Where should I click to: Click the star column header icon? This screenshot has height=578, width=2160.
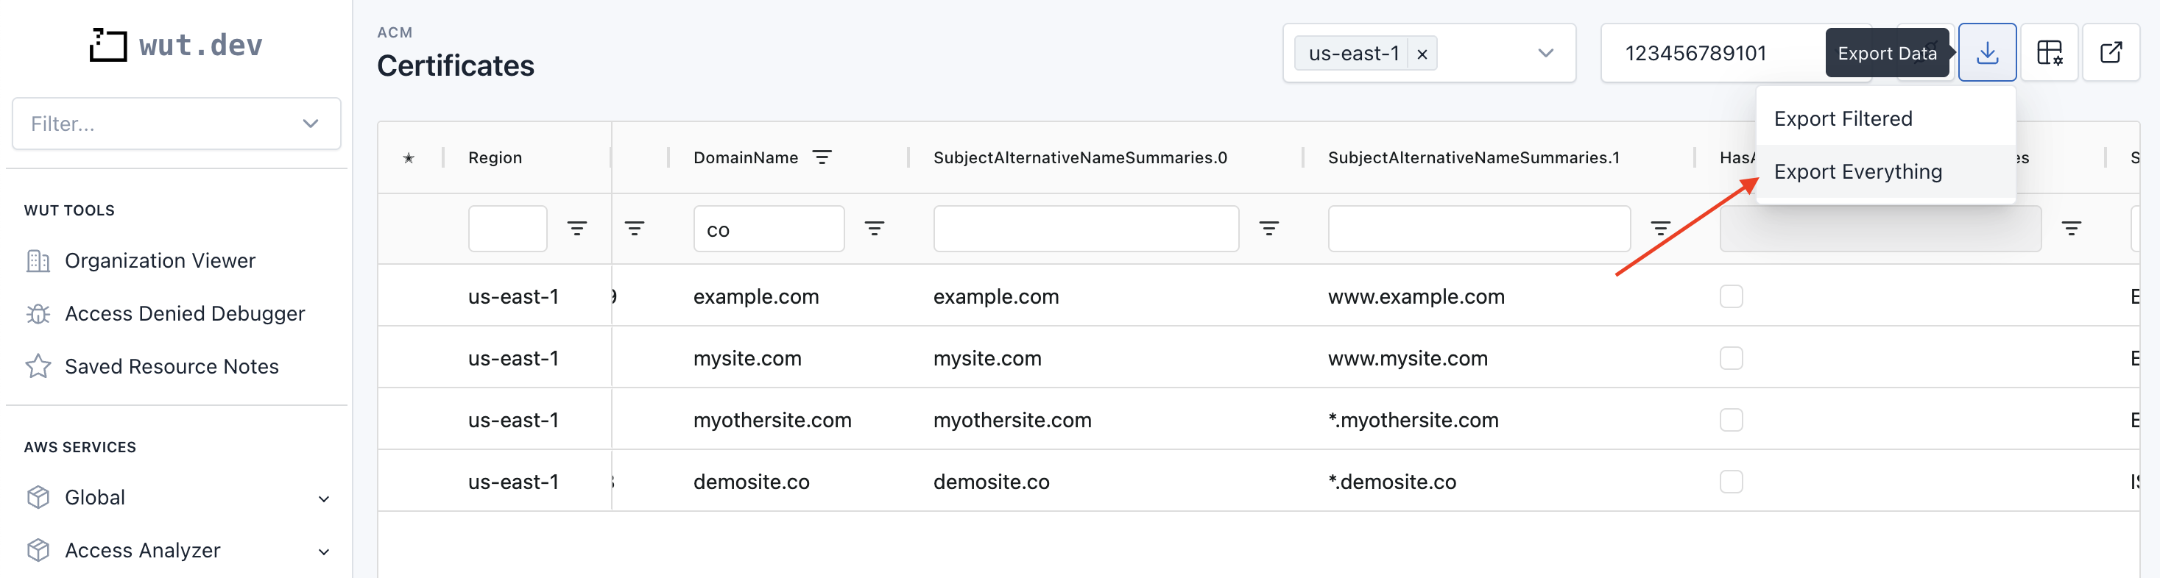[409, 158]
